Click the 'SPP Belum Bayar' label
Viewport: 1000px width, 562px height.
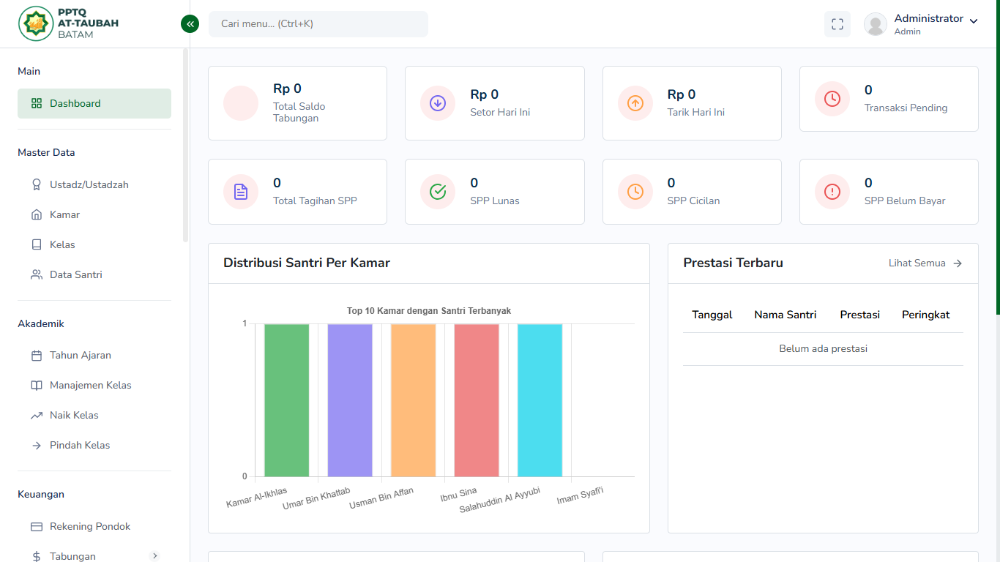point(905,201)
